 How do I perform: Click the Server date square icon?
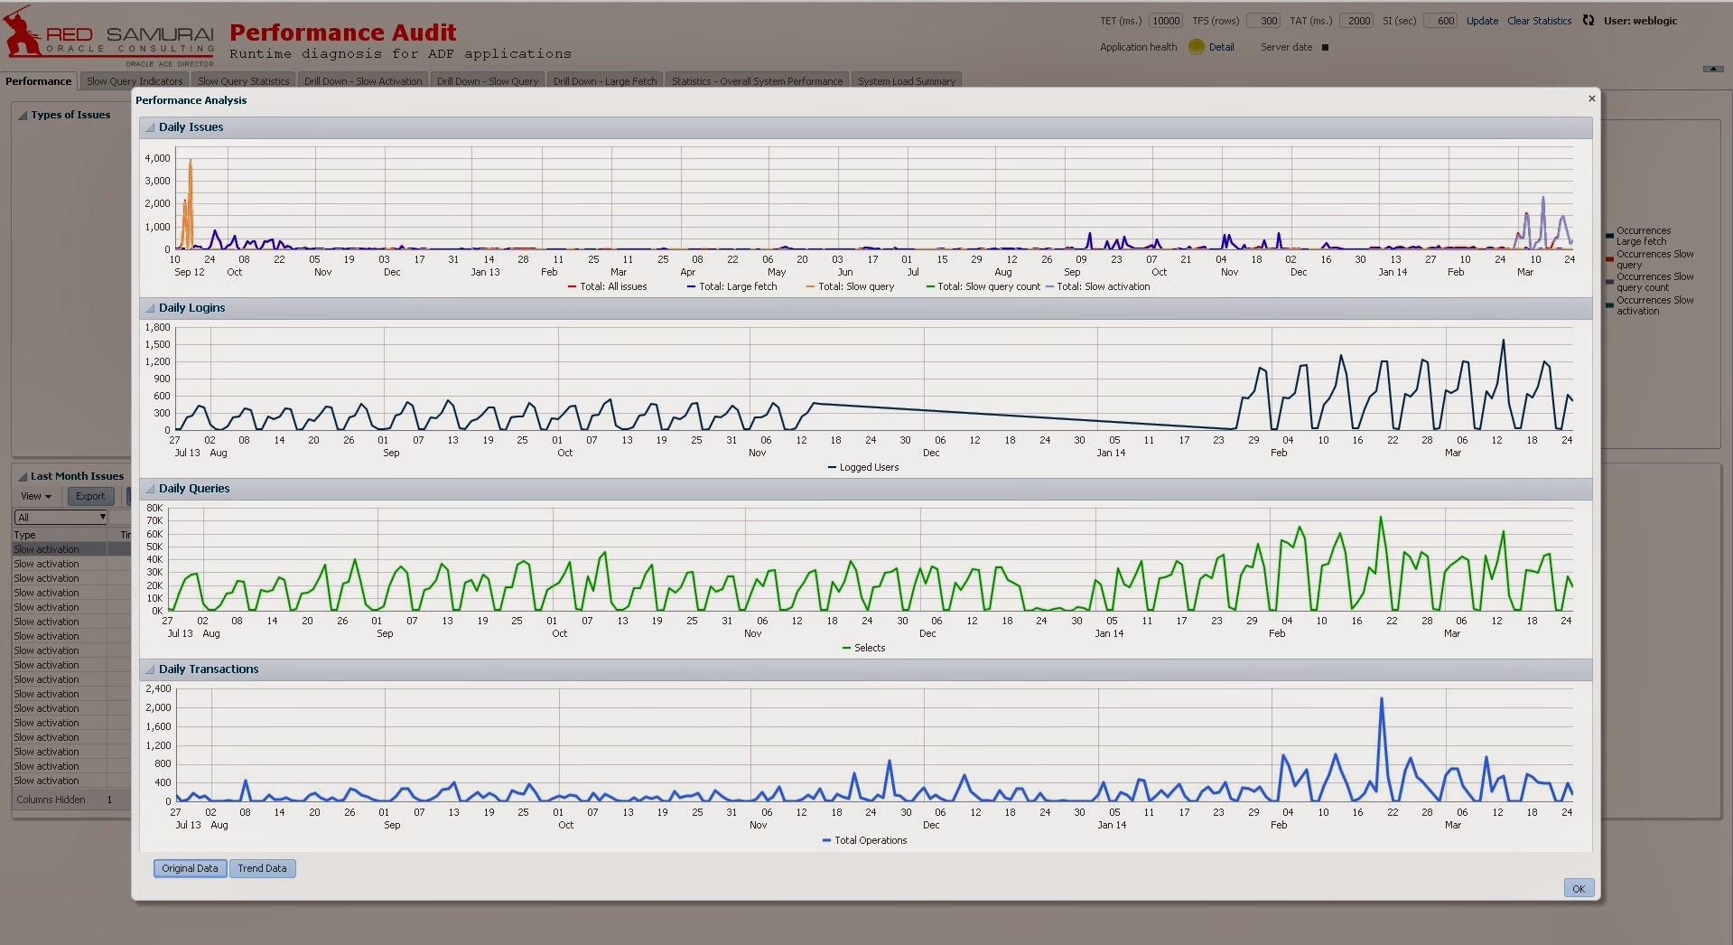[1325, 47]
